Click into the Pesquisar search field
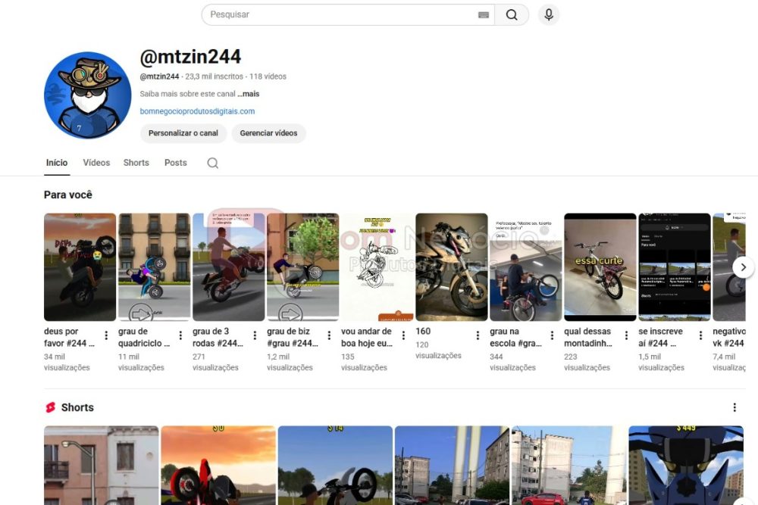Screen dimensions: 758x505 (341, 15)
